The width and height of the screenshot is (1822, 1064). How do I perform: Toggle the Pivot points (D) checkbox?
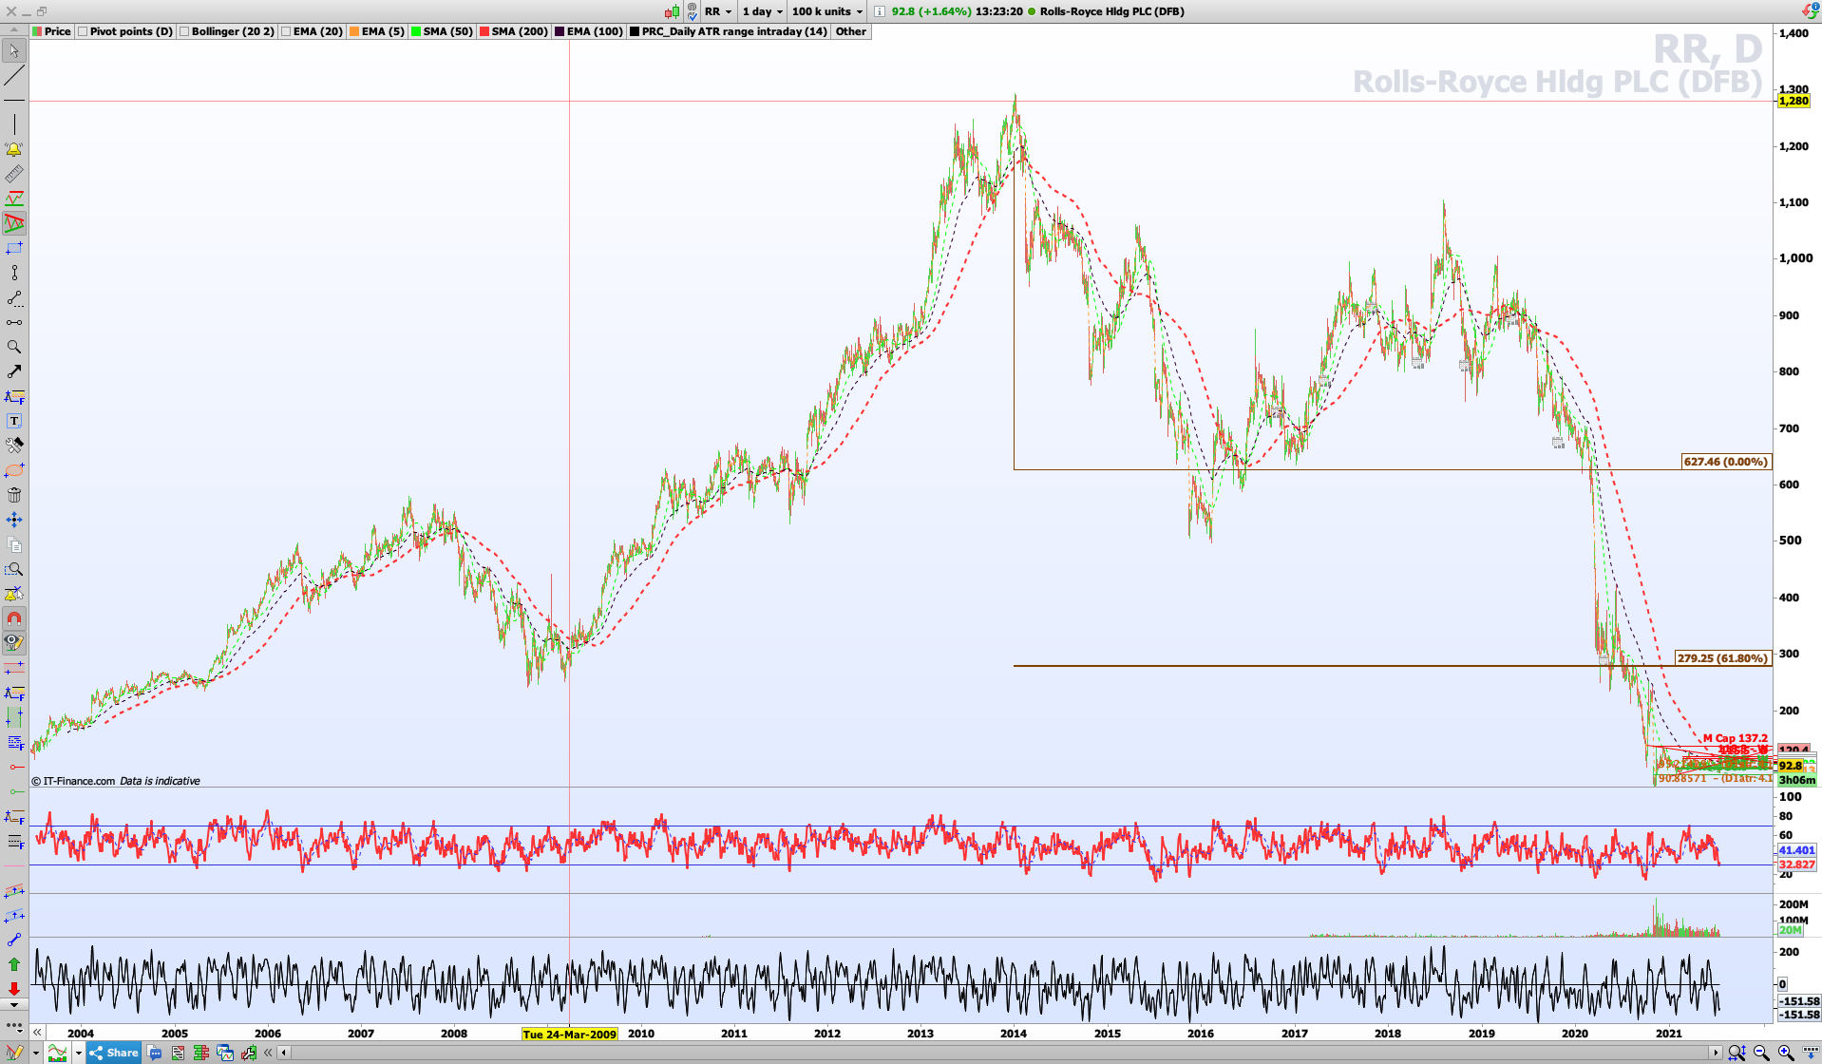pos(84,31)
